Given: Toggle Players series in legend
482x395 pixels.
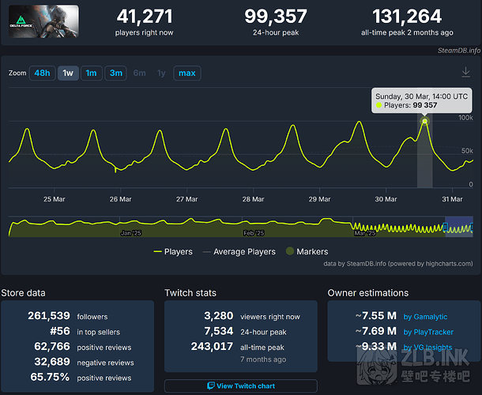Looking at the screenshot, I should [173, 252].
